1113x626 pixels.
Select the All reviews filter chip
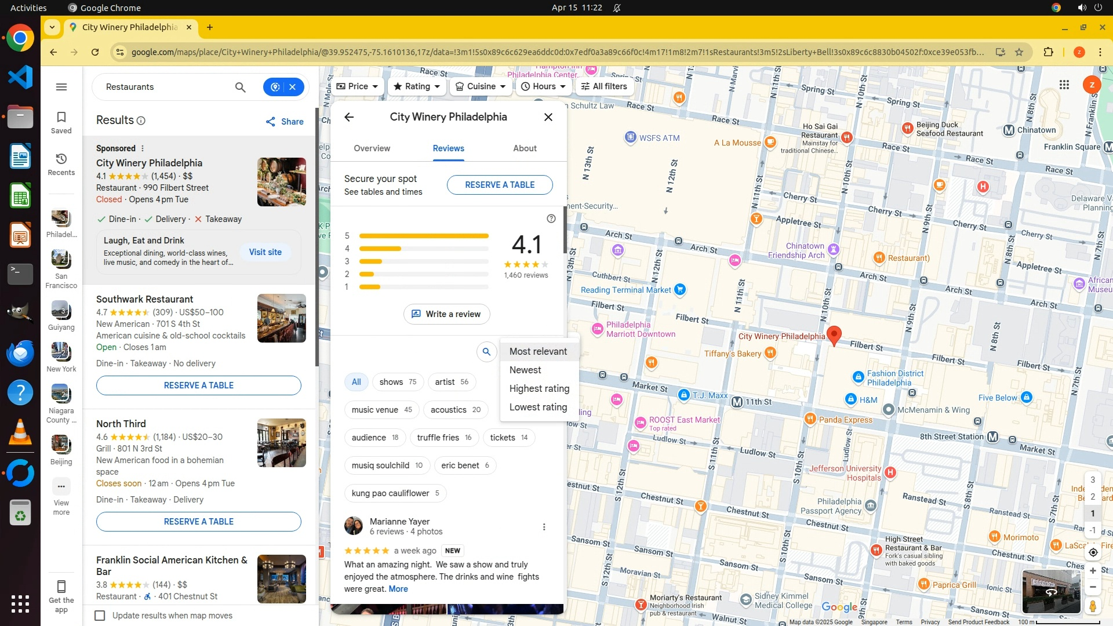point(356,382)
